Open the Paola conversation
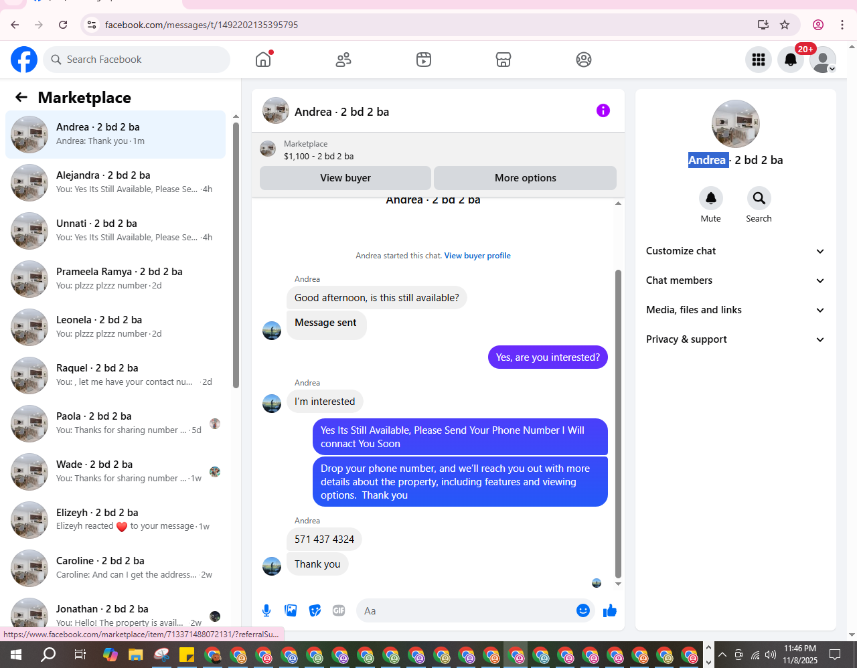 coord(115,424)
